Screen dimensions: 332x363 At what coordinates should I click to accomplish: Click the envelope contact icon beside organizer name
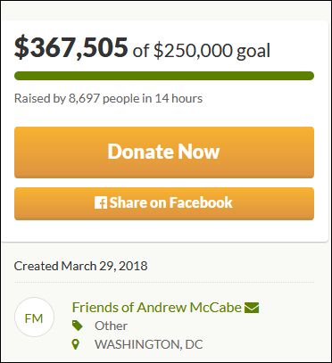(252, 308)
